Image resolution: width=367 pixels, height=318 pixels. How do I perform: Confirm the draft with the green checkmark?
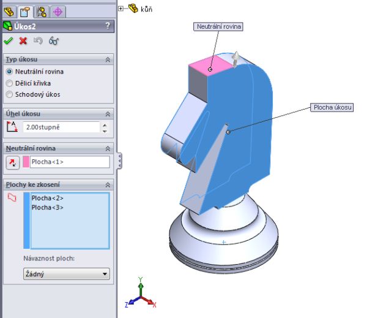pyautogui.click(x=8, y=41)
